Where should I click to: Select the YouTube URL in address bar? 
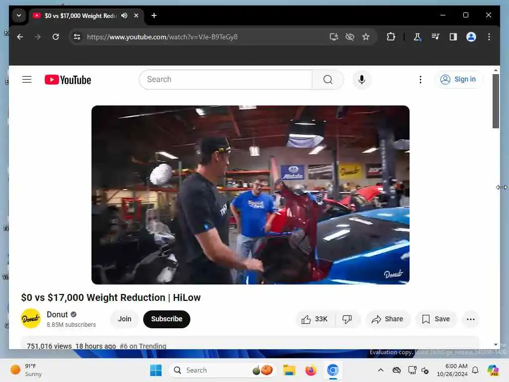coord(162,37)
